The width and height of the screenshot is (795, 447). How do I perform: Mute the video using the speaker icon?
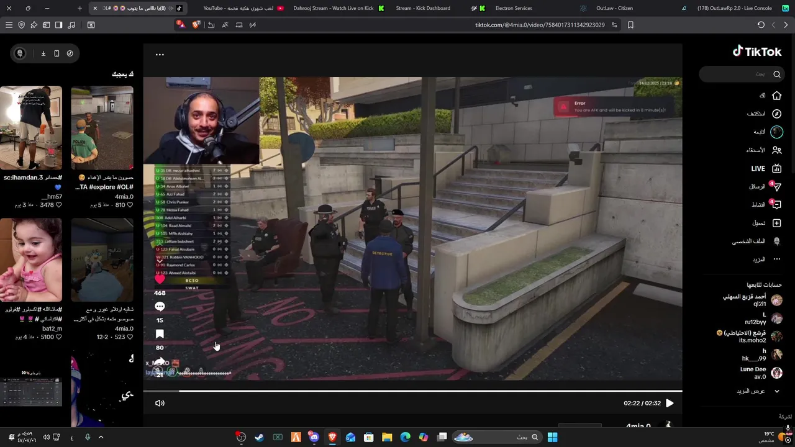coord(160,403)
